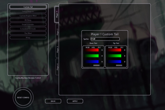Image resolution: width=165 pixels, height=110 pixels.
Task: Switch to the Player 4 tab
Action: pyautogui.click(x=57, y=67)
